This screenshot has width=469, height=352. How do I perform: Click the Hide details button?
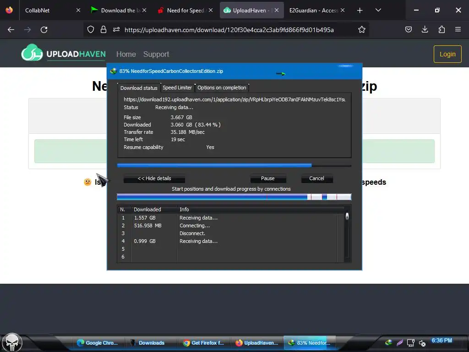click(x=154, y=178)
